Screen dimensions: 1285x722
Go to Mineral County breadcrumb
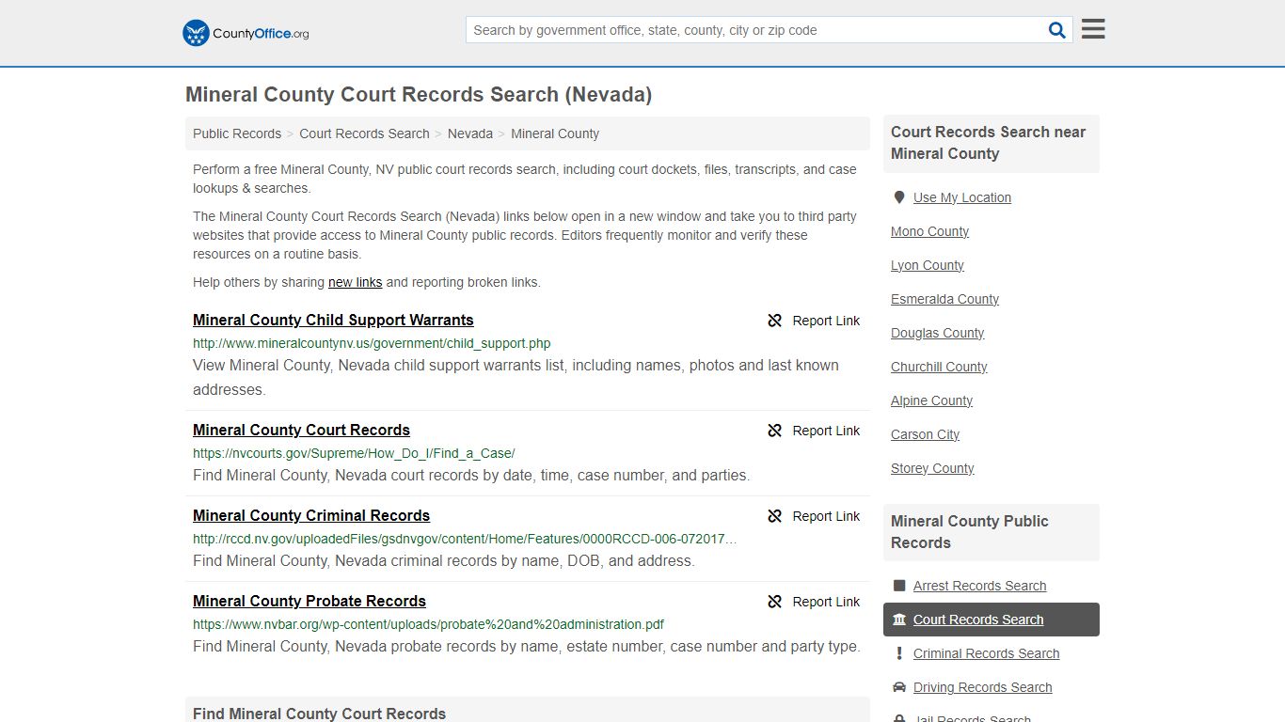tap(555, 133)
